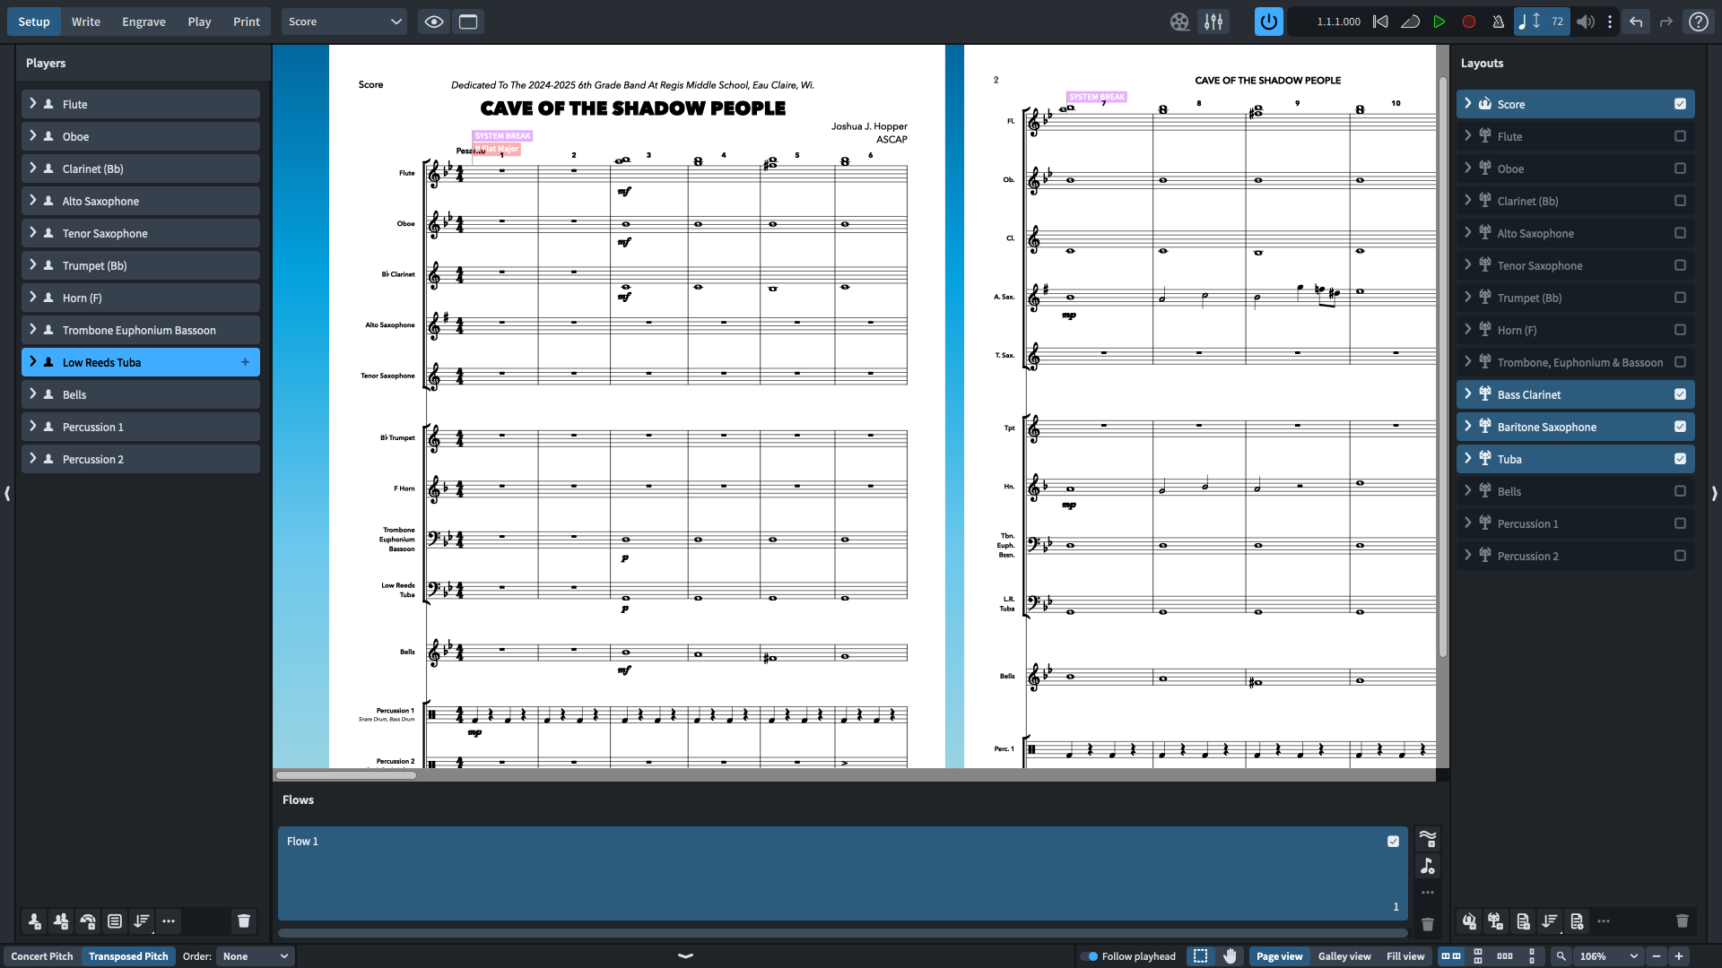Expand the Low Reeds Tuba player
The image size is (1722, 968).
[33, 362]
